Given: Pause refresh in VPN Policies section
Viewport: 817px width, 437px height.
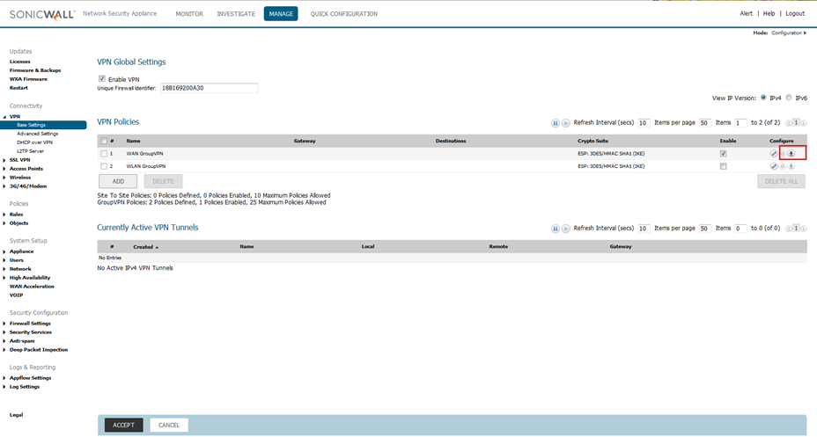Looking at the screenshot, I should (x=556, y=123).
